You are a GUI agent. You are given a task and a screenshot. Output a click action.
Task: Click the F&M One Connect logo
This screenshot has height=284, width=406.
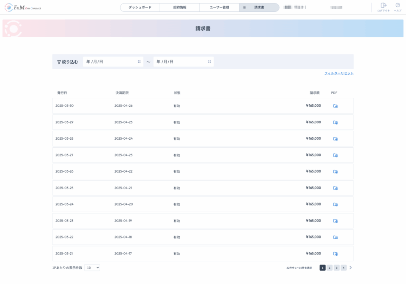coord(22,7)
